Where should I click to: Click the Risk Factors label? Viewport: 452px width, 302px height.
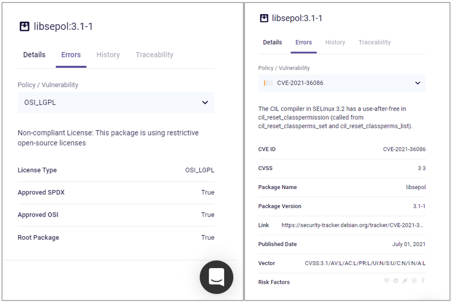coord(274,282)
